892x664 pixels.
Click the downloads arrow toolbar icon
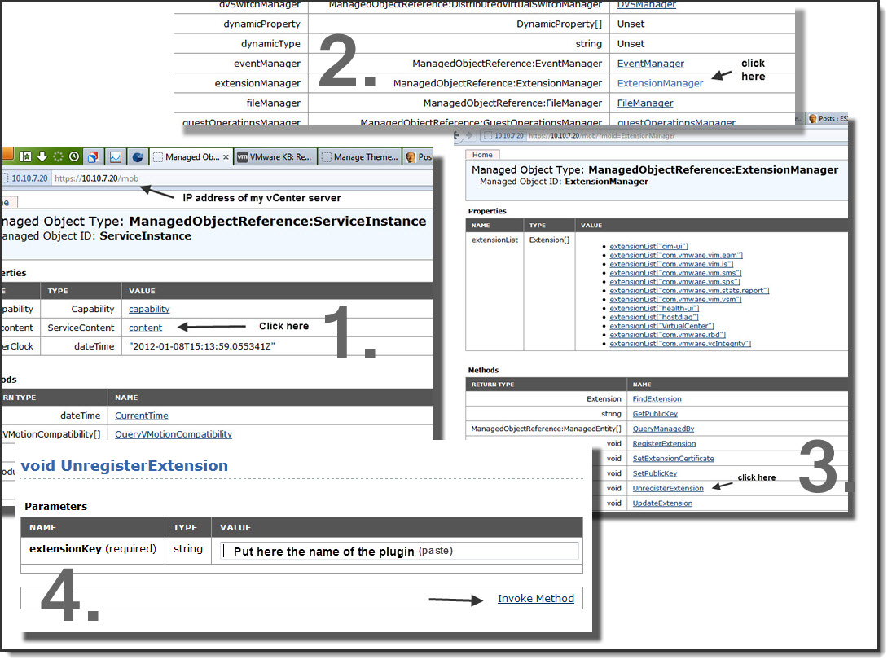pos(42,156)
